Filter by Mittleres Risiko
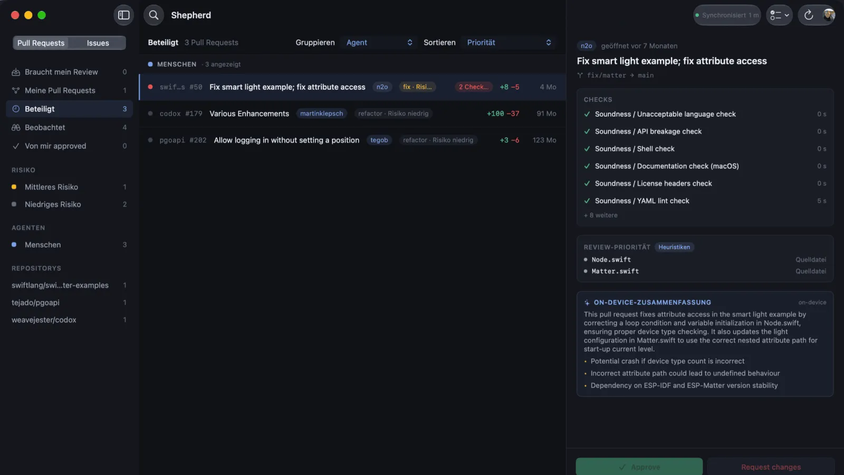The height and width of the screenshot is (475, 844). [x=69, y=187]
